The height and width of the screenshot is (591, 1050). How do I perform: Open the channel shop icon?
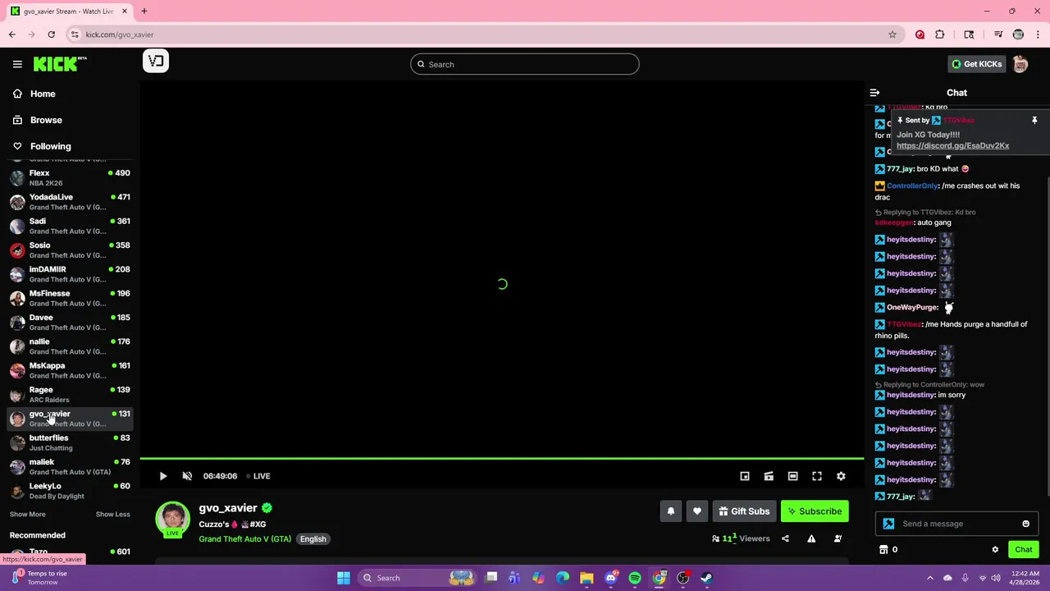click(x=883, y=549)
